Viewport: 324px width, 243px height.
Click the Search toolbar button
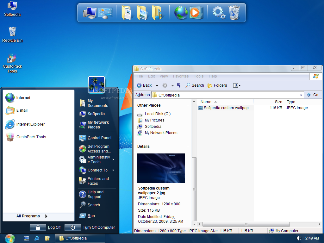coord(195,85)
